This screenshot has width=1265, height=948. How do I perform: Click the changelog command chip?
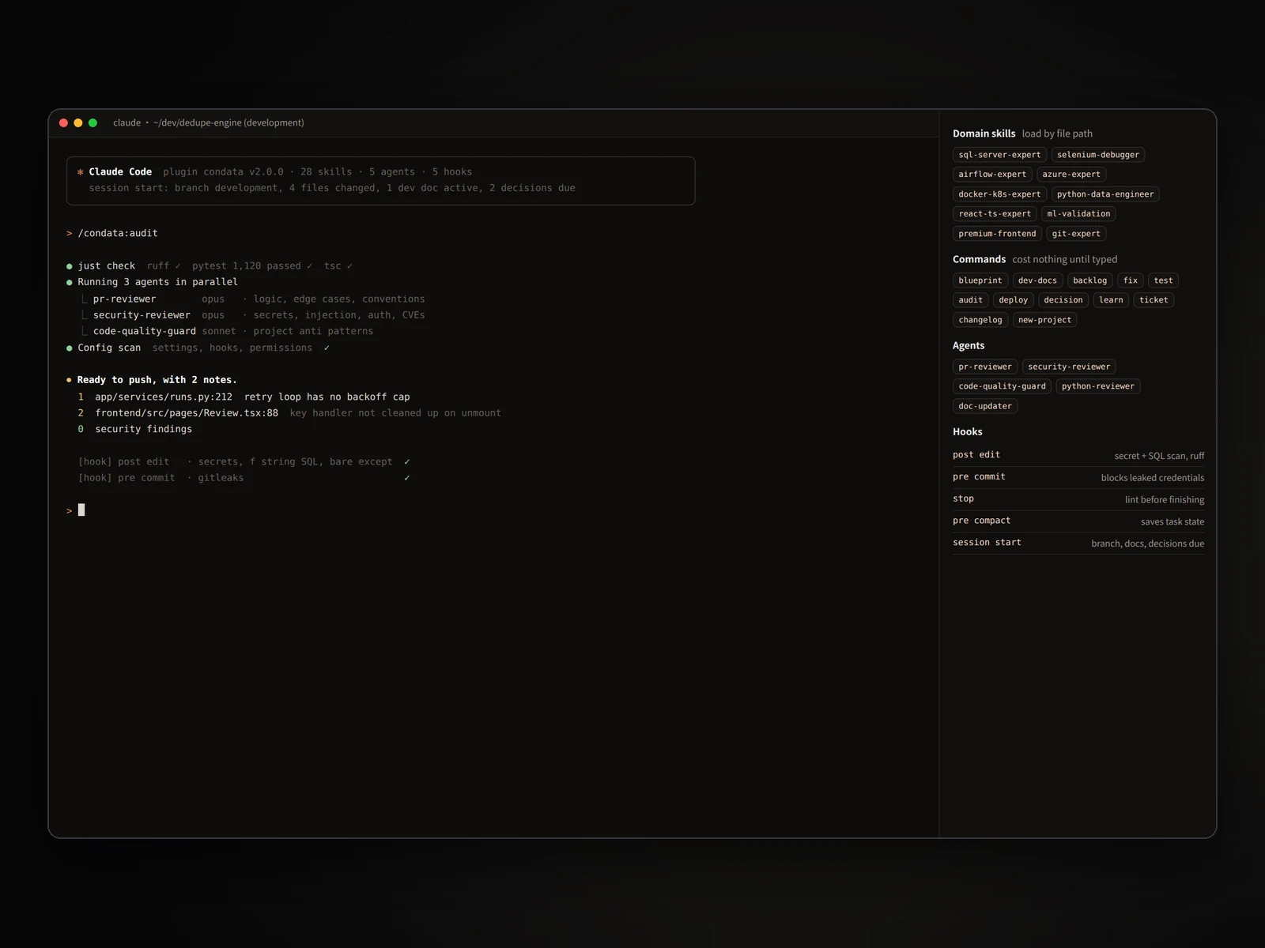pos(980,320)
